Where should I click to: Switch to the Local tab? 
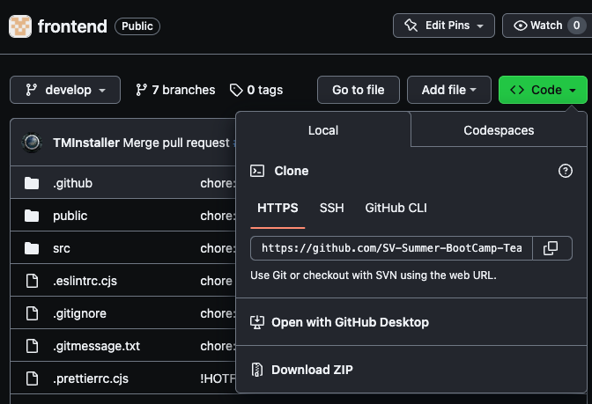point(323,130)
